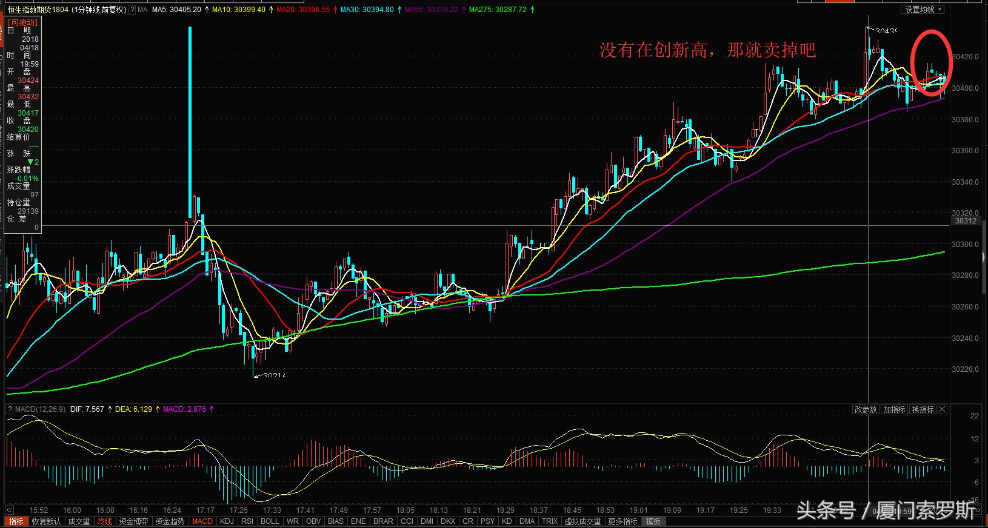Click the scroll-left arrows at bottom left
988x528 pixels.
(9, 510)
